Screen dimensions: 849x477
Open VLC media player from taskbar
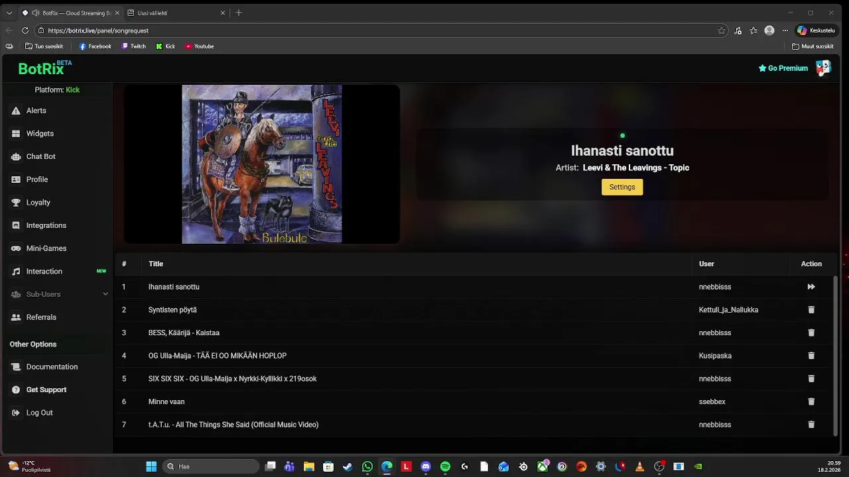(640, 466)
